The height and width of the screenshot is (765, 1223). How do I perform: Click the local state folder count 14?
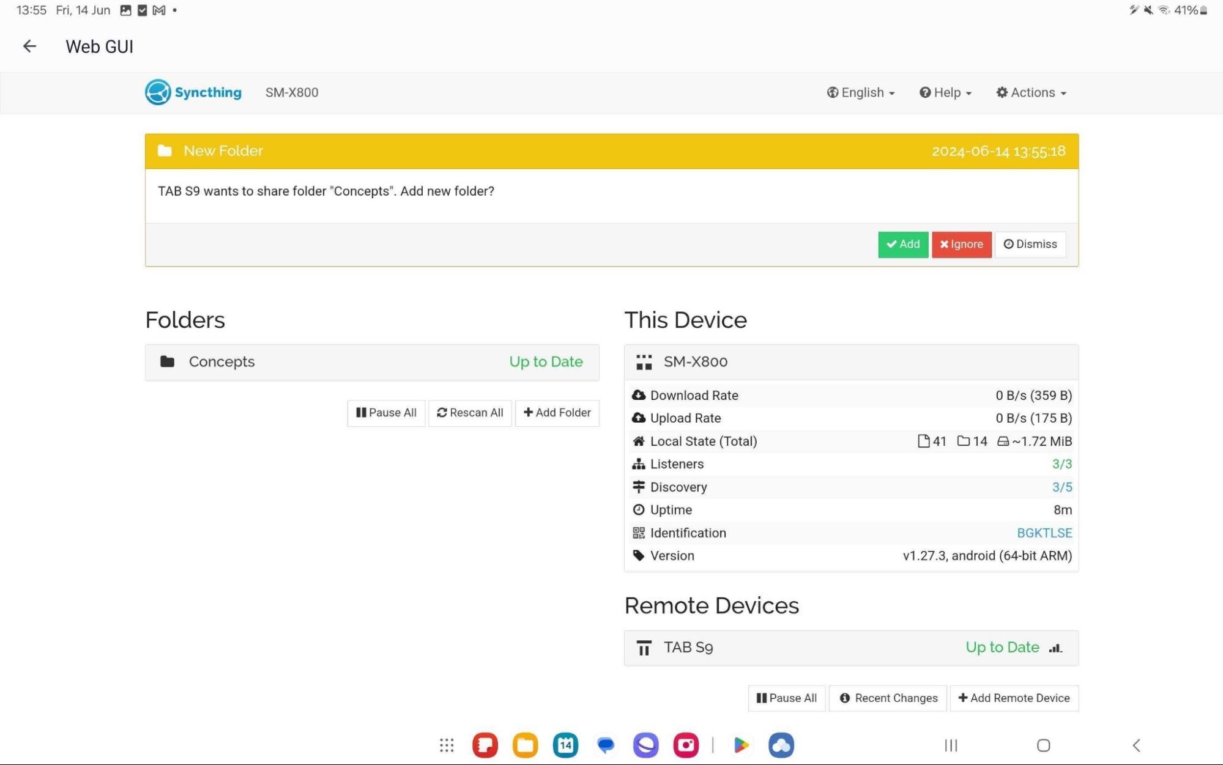pyautogui.click(x=972, y=442)
